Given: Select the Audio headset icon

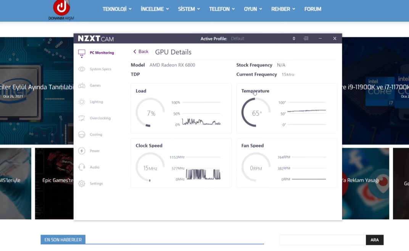Looking at the screenshot, I should pos(82,167).
